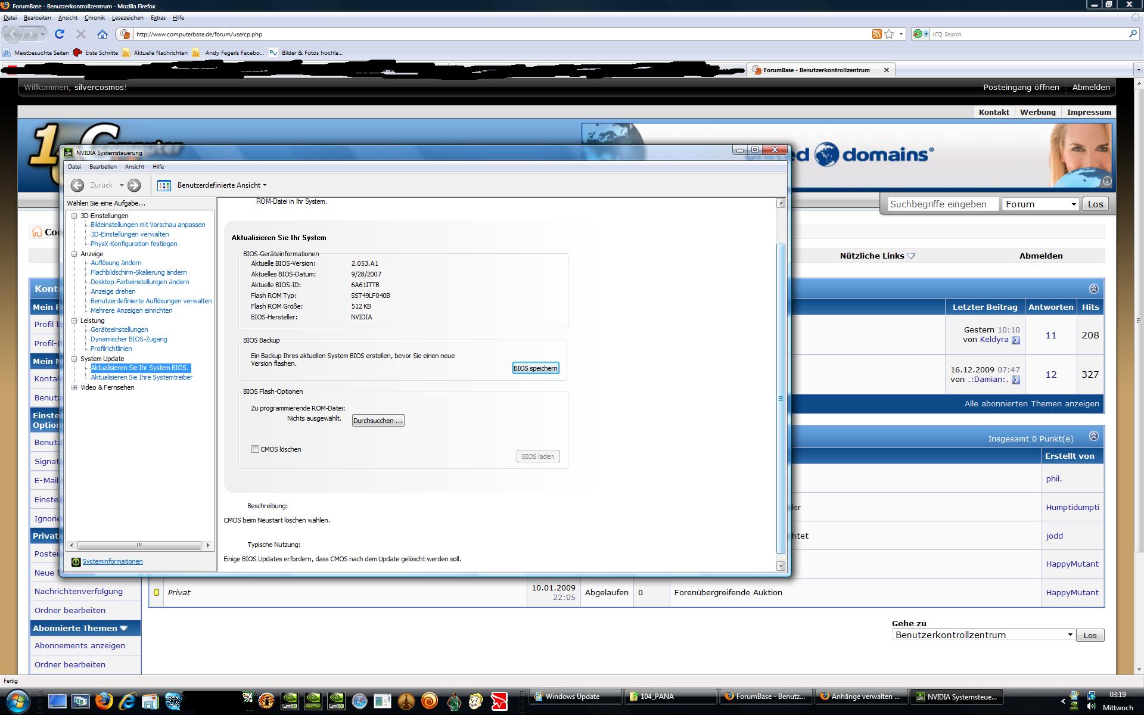
Task: Click the RSS feed icon in address bar
Action: pos(876,34)
